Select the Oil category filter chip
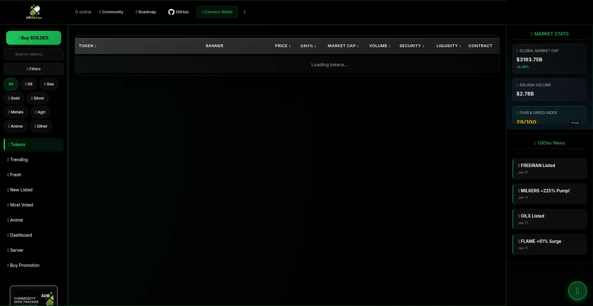593x306 pixels. 29,84
